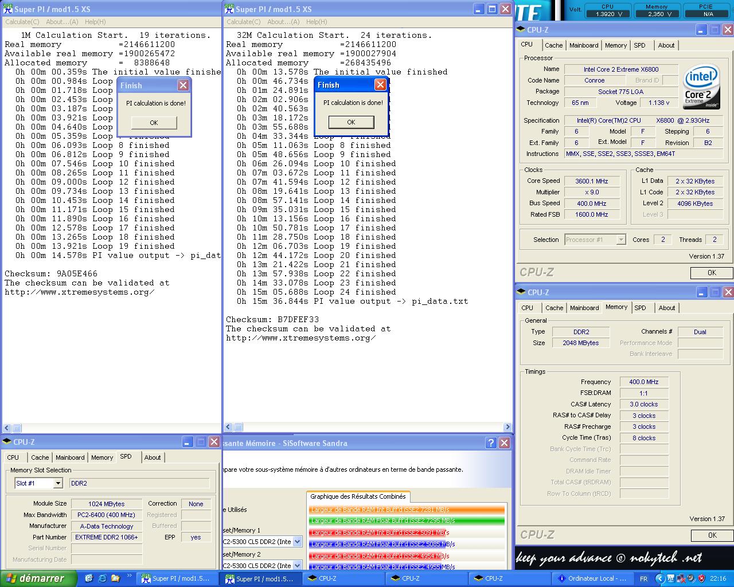Select Memory tab in top CPU-Z window
Viewport: 734px width, 587px height.
pos(616,45)
